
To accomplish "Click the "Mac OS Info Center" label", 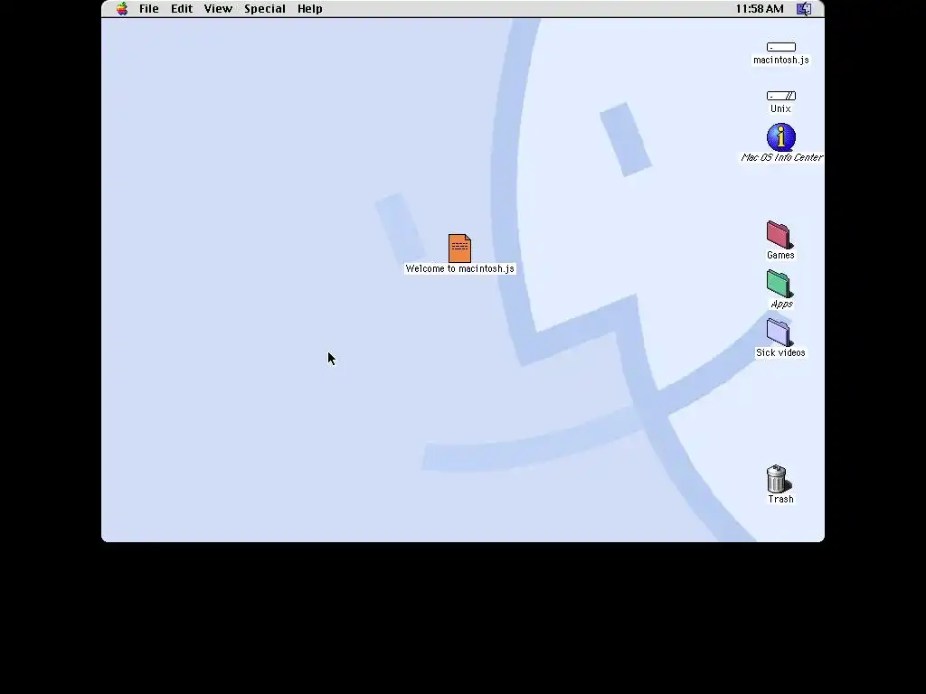I will click(781, 157).
